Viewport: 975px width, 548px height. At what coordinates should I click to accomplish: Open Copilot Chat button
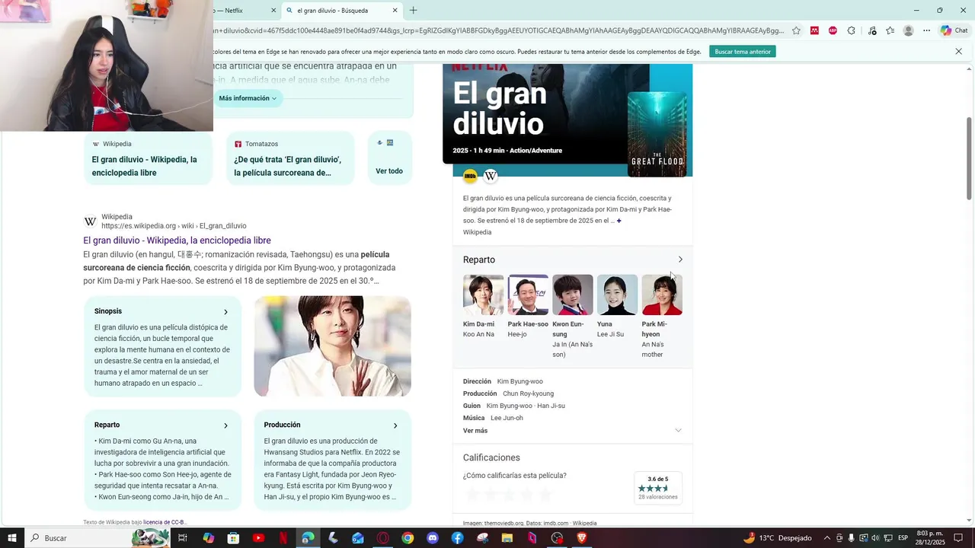pos(954,30)
